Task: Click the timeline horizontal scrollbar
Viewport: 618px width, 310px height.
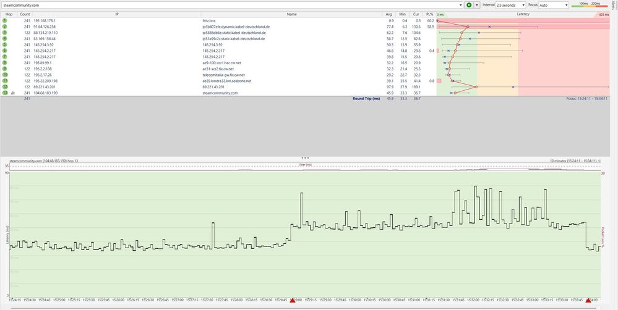Action: pyautogui.click(x=304, y=308)
